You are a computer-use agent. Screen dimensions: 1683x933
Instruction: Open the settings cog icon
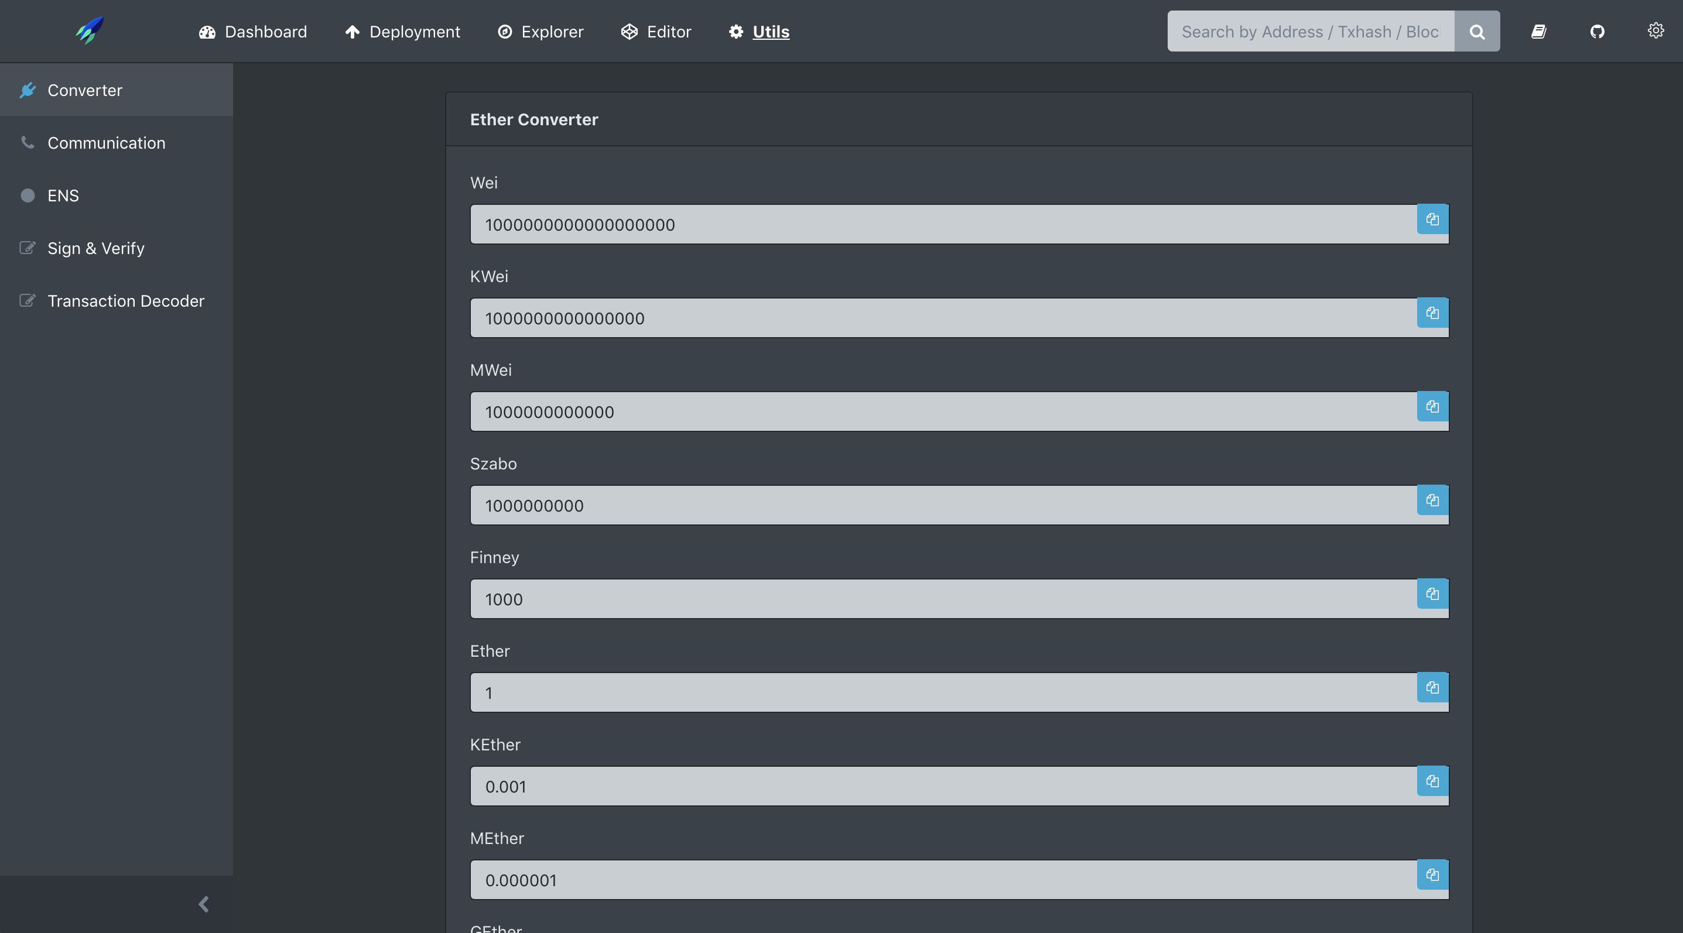click(1655, 30)
